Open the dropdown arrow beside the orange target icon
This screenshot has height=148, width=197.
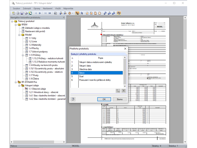click(73, 13)
